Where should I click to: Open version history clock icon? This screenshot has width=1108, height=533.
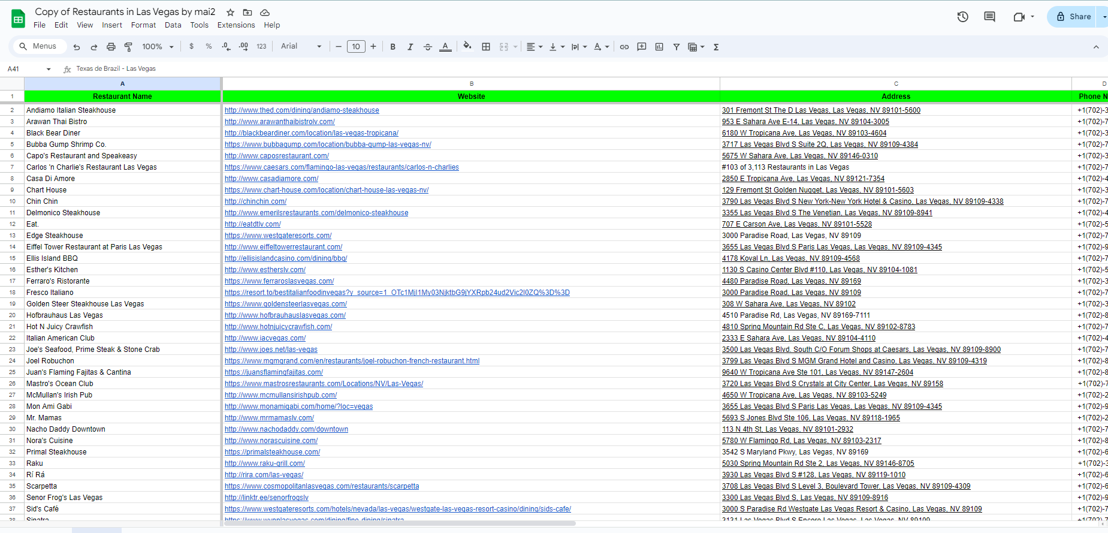[963, 17]
